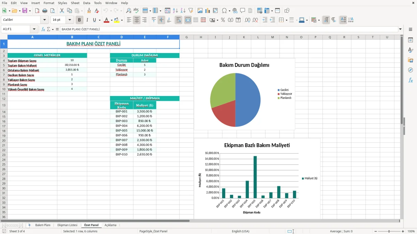The image size is (417, 234).
Task: Switch to Açıklama sheet tab
Action: coord(111,225)
